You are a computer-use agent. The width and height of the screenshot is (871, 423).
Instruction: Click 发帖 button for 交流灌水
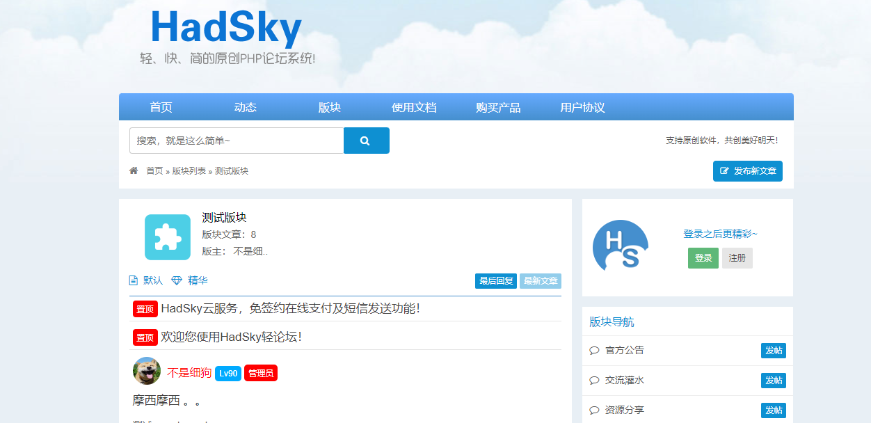pos(774,381)
